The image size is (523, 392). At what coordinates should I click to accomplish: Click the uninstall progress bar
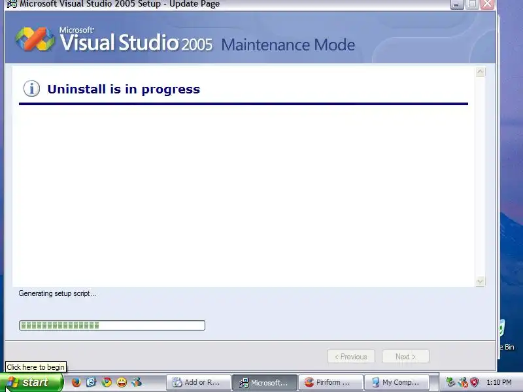(x=112, y=325)
